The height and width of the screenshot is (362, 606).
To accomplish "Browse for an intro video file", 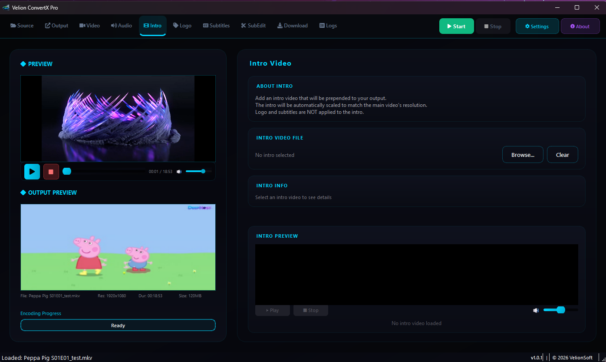I will pyautogui.click(x=523, y=155).
